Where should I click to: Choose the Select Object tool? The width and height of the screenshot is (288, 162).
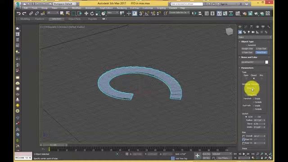coord(62,13)
